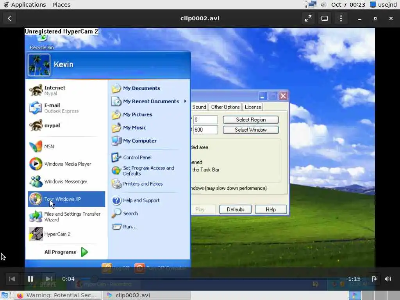Click the Select Window button
Viewport: 400px width, 300px height.
pyautogui.click(x=251, y=130)
